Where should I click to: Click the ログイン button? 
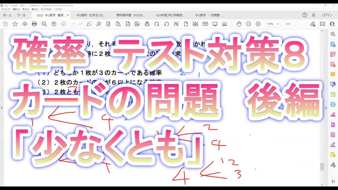327,15
